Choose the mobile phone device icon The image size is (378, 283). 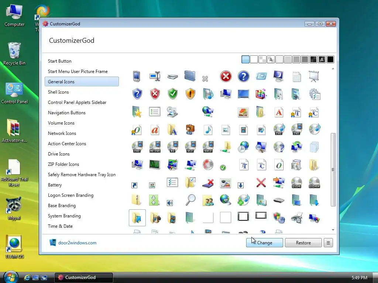[137, 76]
